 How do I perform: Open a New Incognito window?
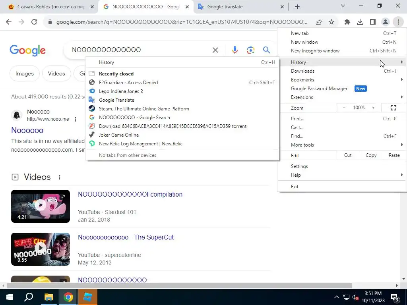click(342, 51)
